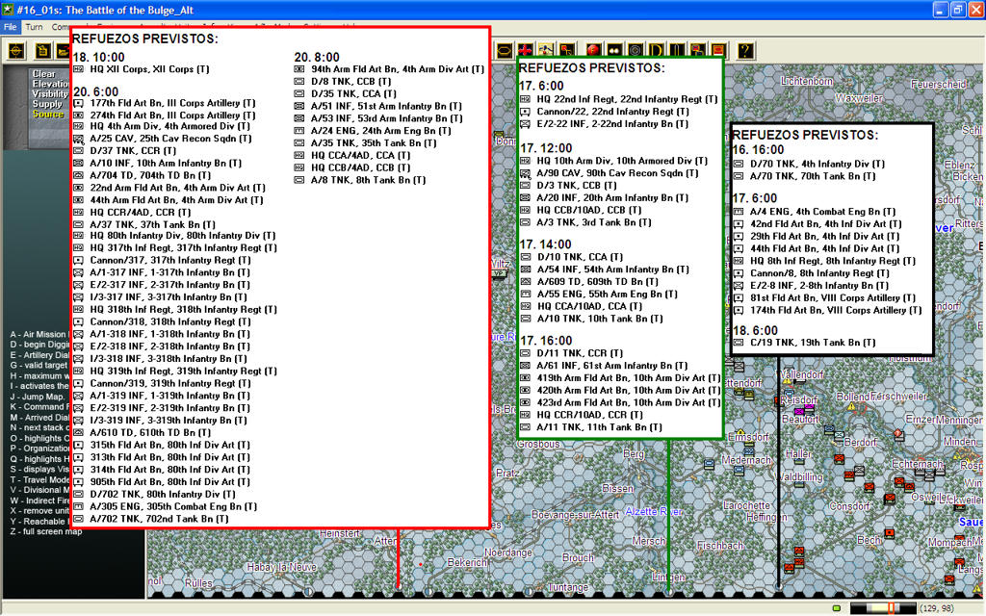
Task: Click the red square icon left of help
Action: click(x=717, y=49)
